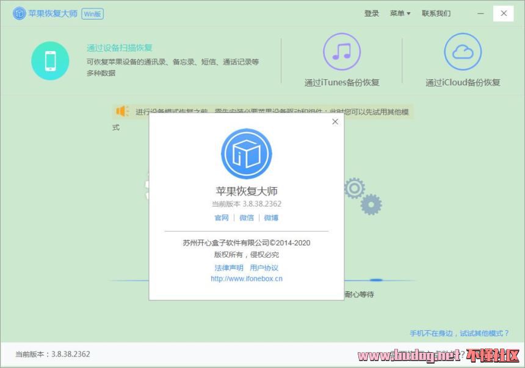525x368 pixels.
Task: Close the about dialog
Action: 335,122
